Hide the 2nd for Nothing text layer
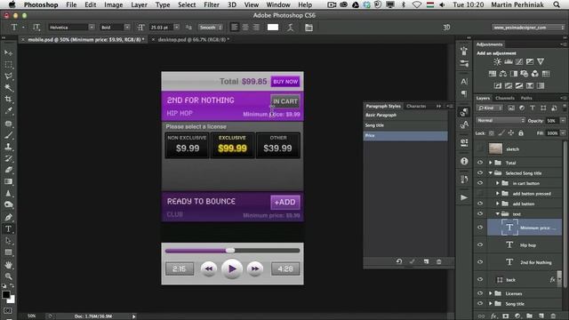 tap(480, 262)
